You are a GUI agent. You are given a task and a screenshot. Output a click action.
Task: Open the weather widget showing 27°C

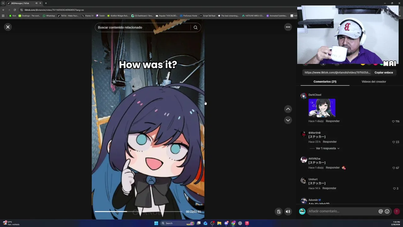(11, 223)
